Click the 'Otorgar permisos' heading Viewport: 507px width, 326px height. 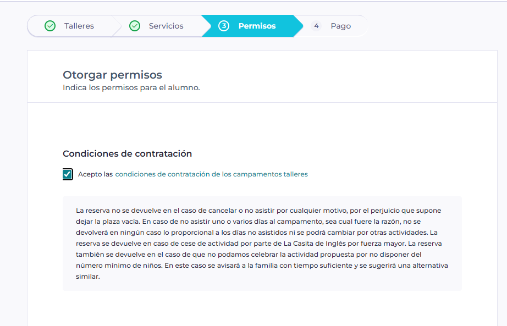point(112,75)
